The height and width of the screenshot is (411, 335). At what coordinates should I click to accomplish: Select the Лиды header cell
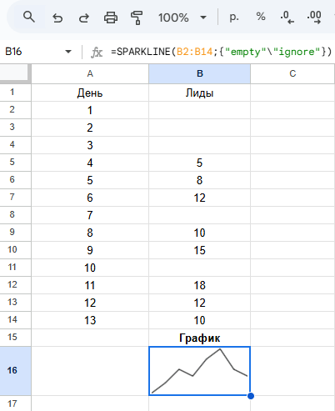[x=199, y=93]
